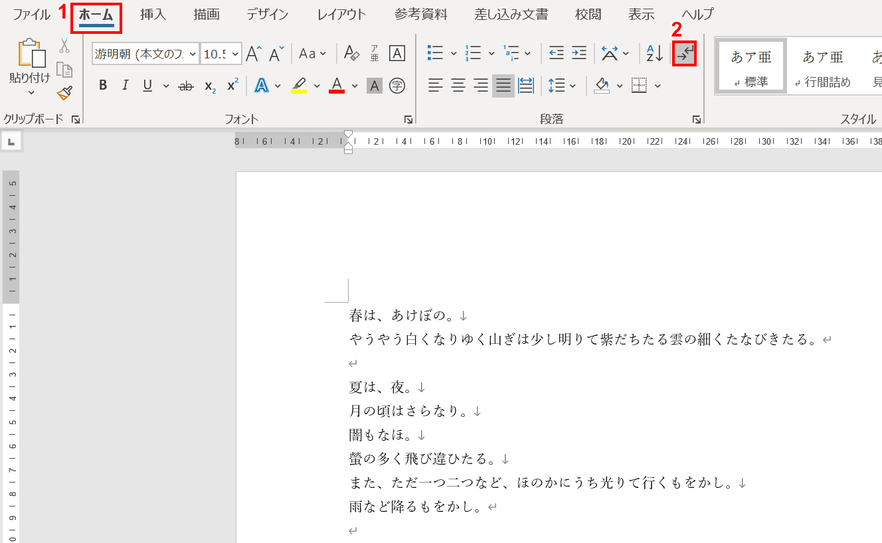Apply character shading with the gray A
Viewport: 882px width, 543px height.
pyautogui.click(x=375, y=86)
